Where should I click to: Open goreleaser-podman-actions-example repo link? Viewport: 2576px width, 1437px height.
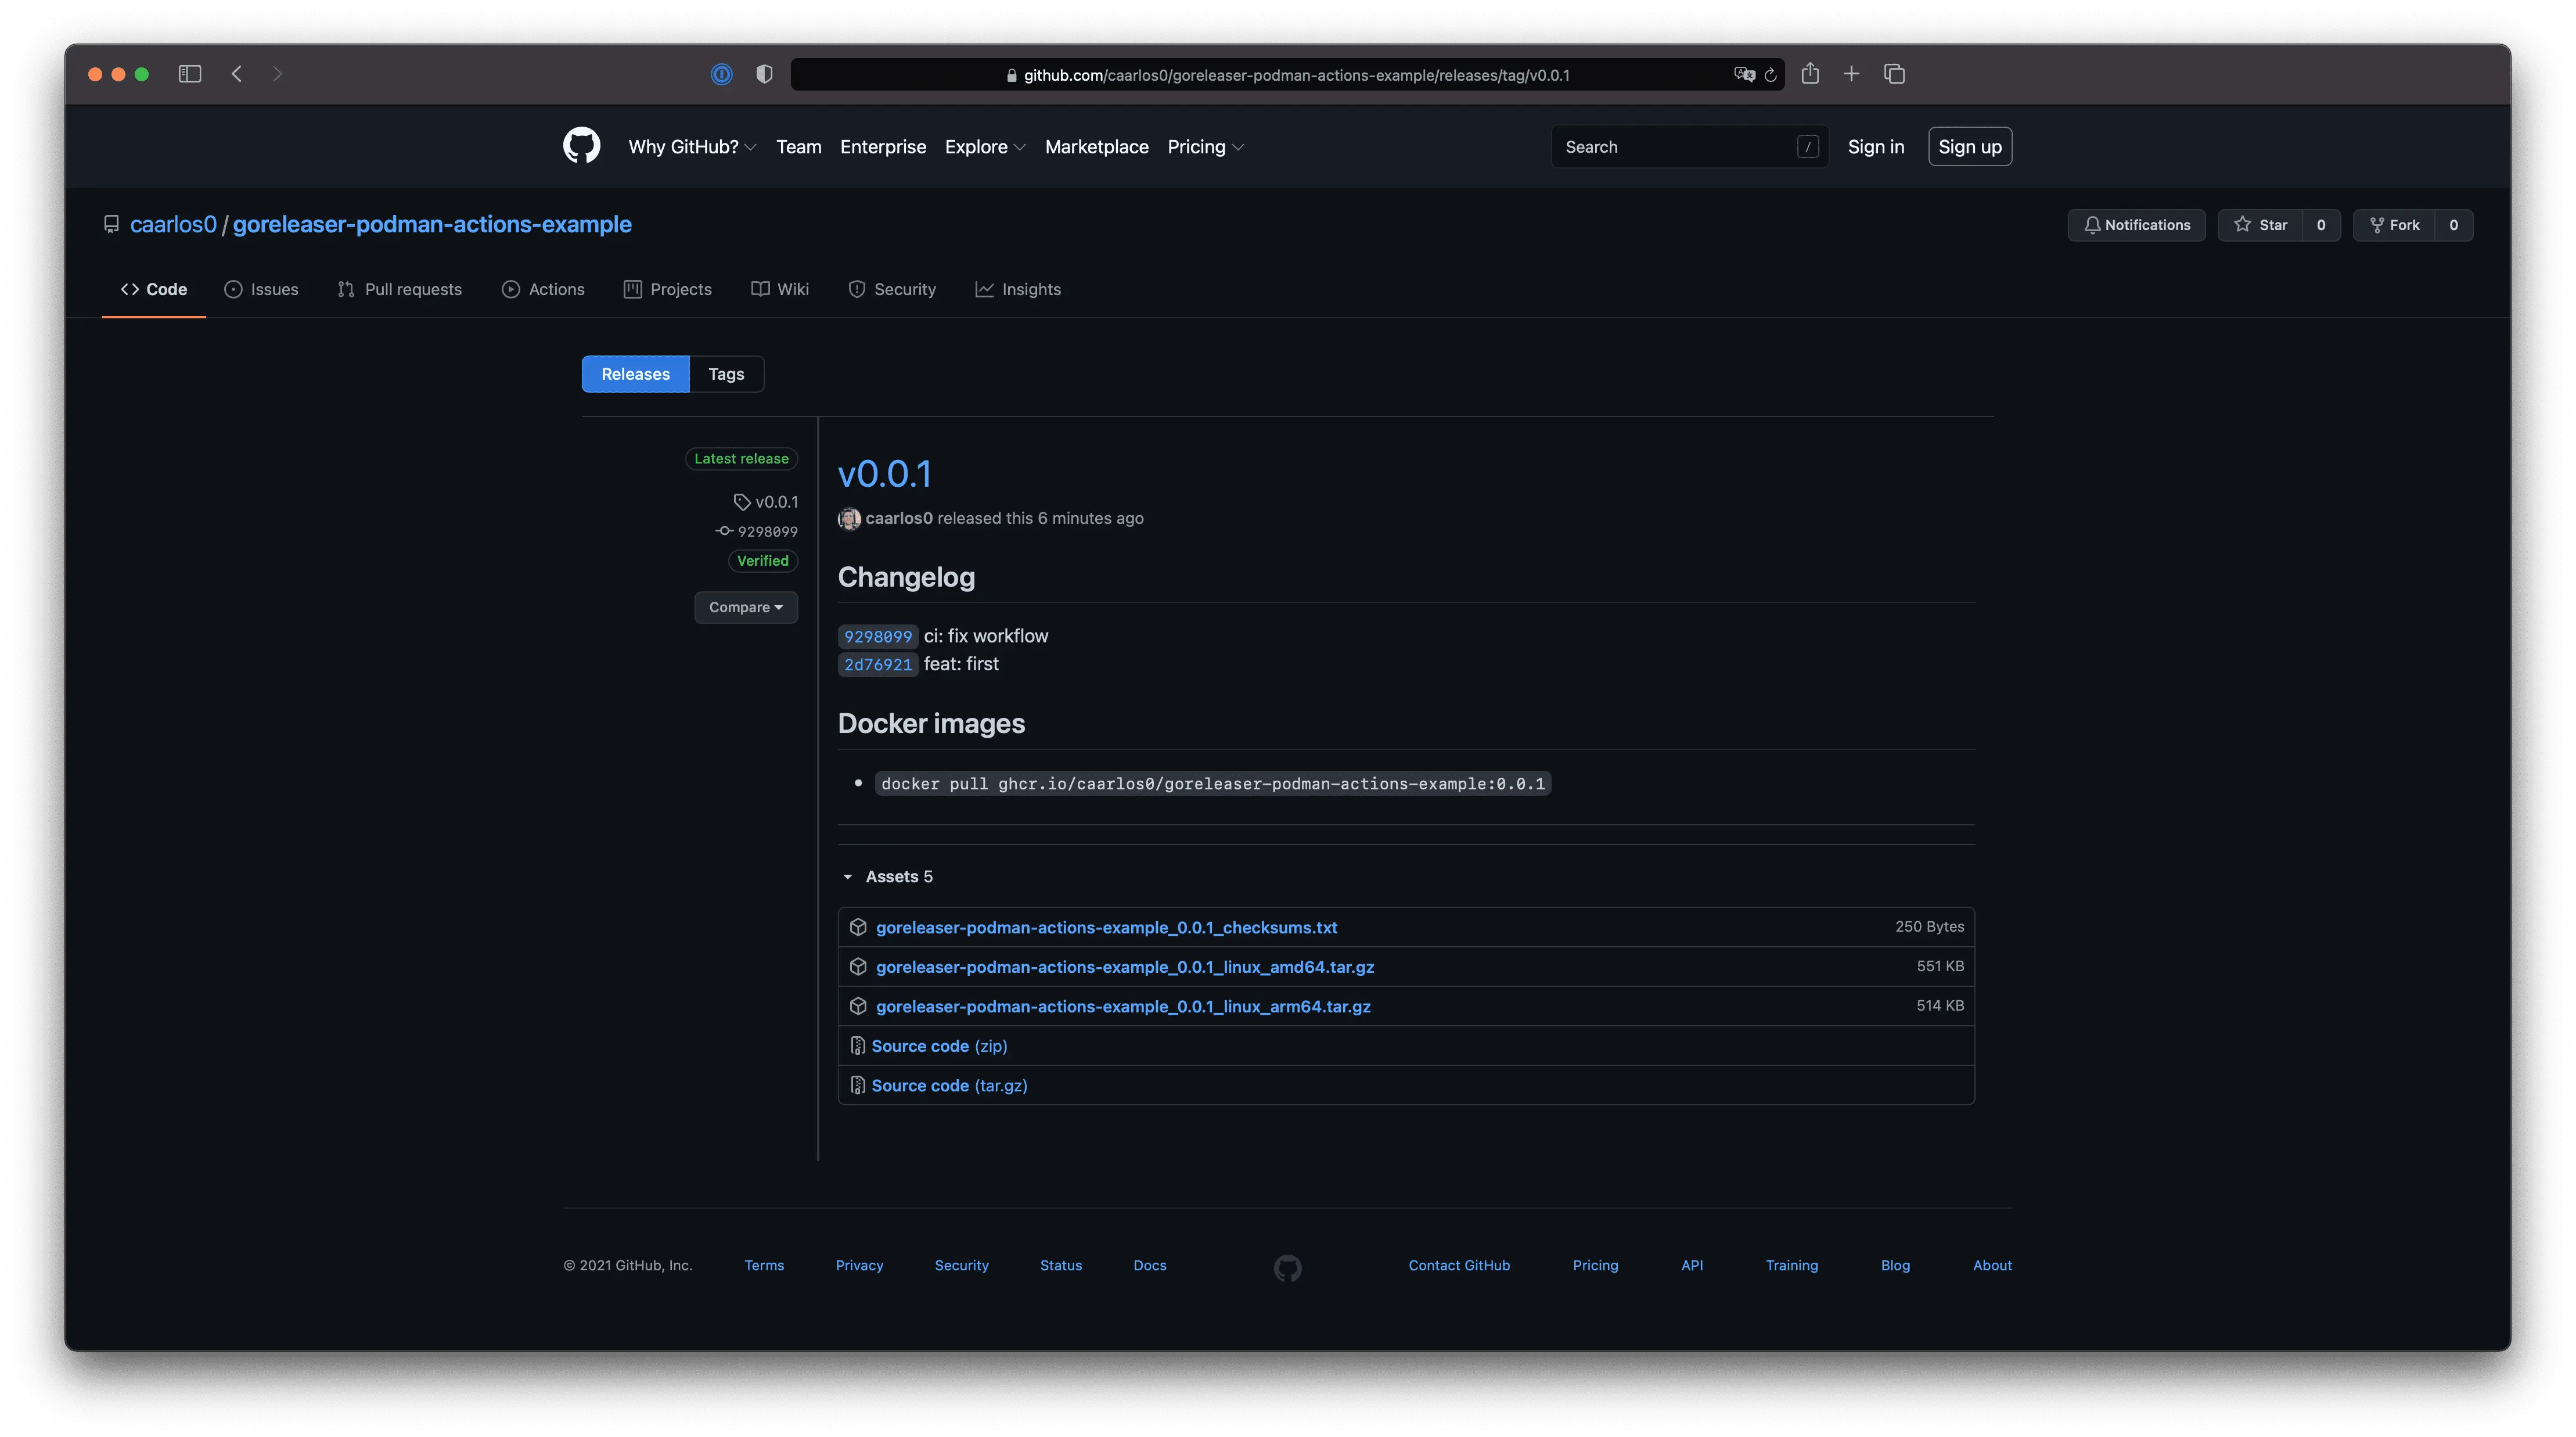432,224
